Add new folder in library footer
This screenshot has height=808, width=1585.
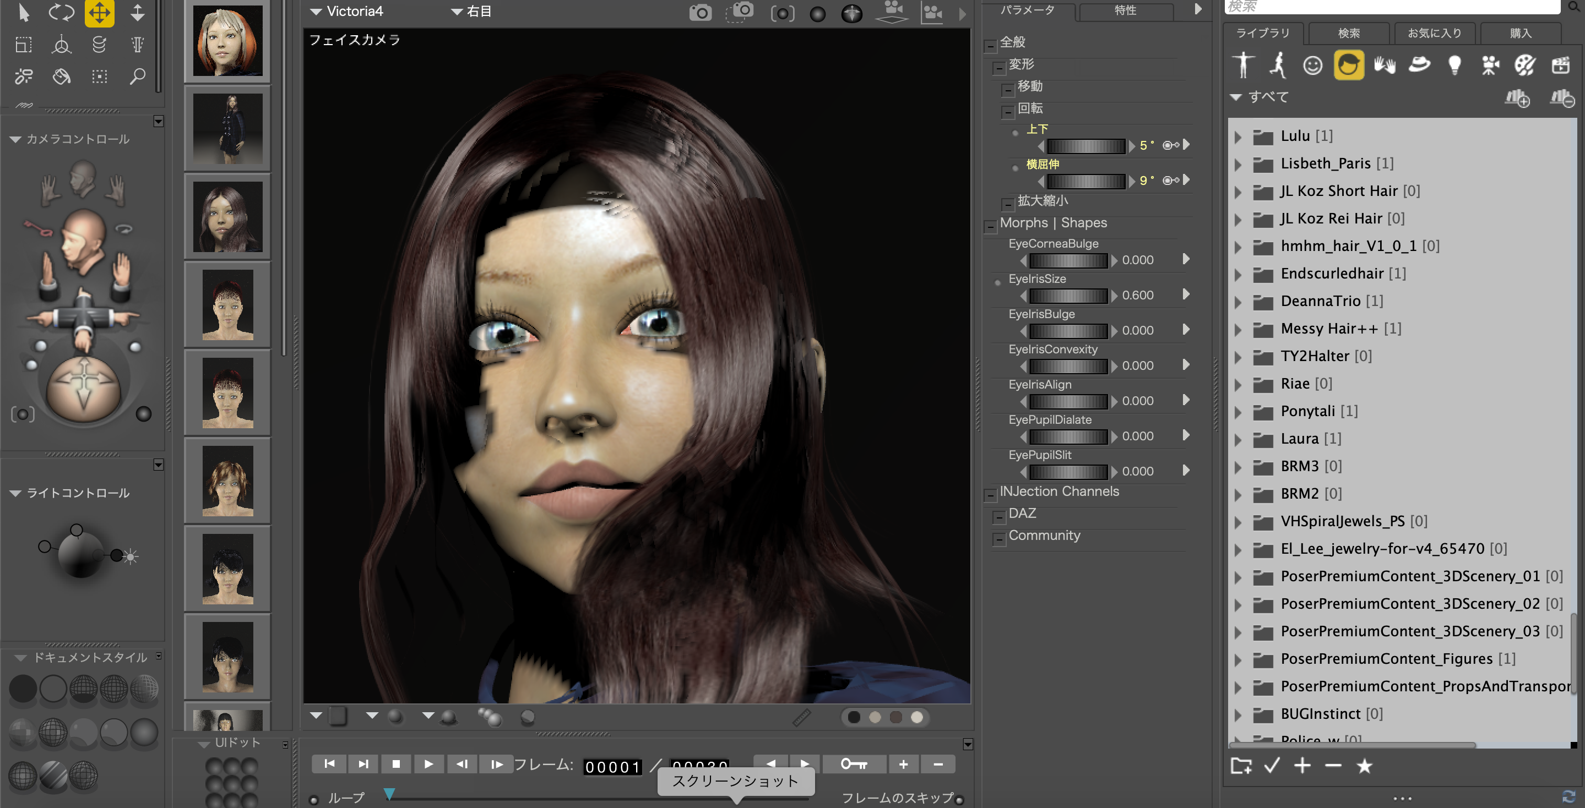[x=1240, y=766]
